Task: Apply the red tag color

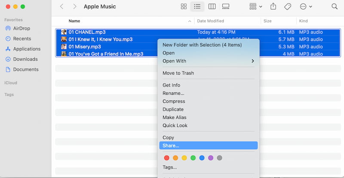Action: click(166, 158)
